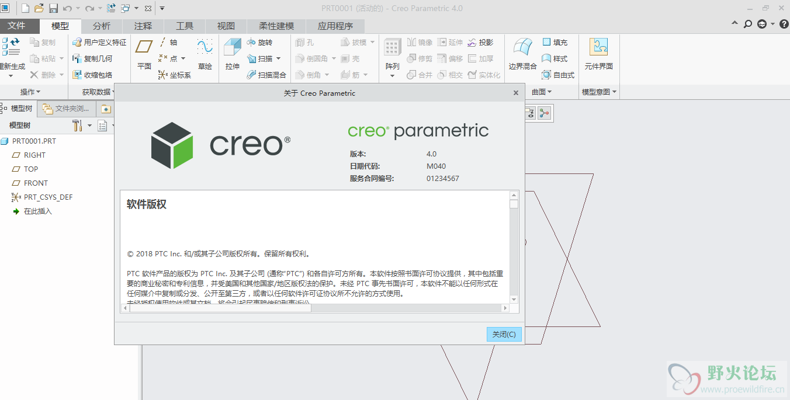Expand the 操作 group dropdown
This screenshot has height=400, width=790.
tap(30, 92)
